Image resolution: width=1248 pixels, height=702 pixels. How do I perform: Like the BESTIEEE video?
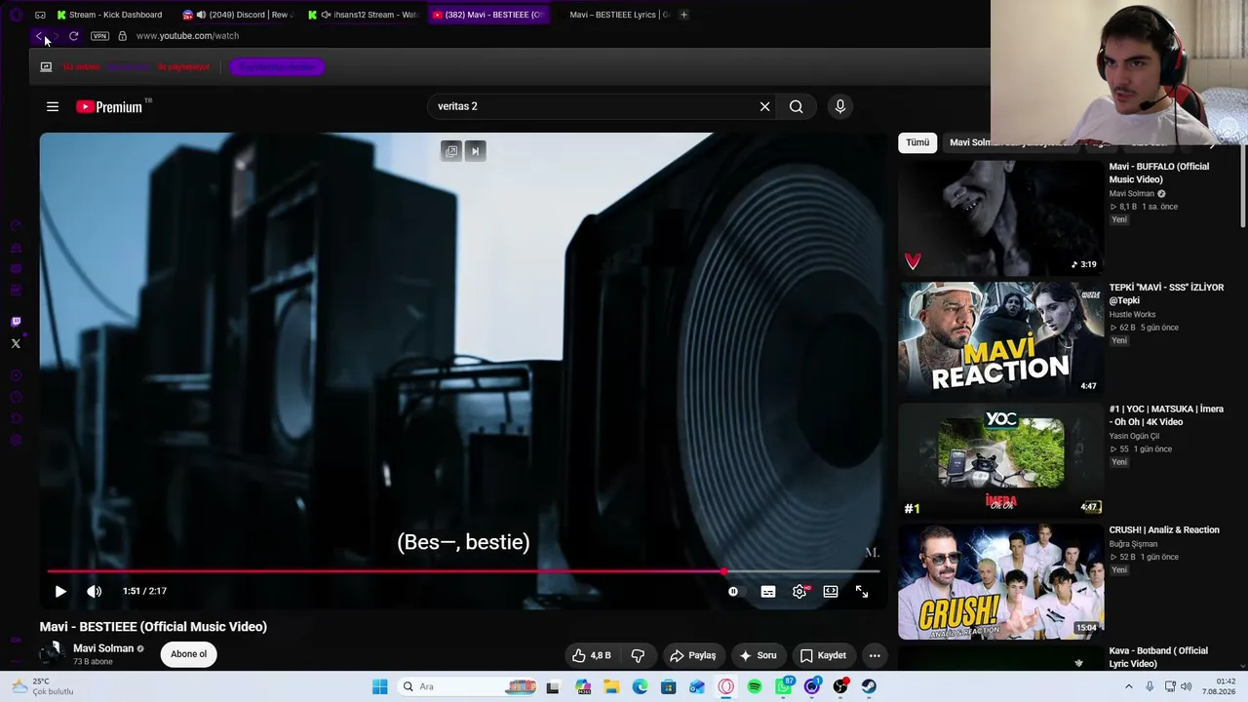pyautogui.click(x=592, y=655)
